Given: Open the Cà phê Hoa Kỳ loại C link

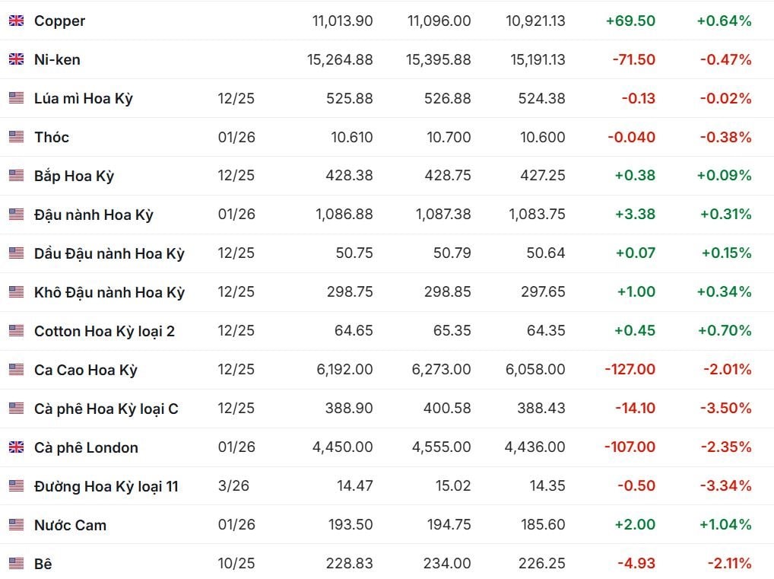Looking at the screenshot, I should click(x=106, y=409).
